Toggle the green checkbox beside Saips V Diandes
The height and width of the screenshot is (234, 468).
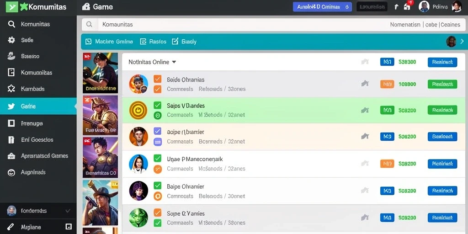[x=157, y=105]
